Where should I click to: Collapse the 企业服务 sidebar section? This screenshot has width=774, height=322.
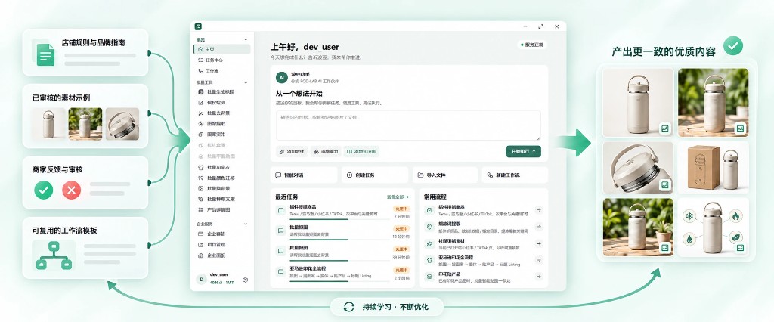point(246,224)
